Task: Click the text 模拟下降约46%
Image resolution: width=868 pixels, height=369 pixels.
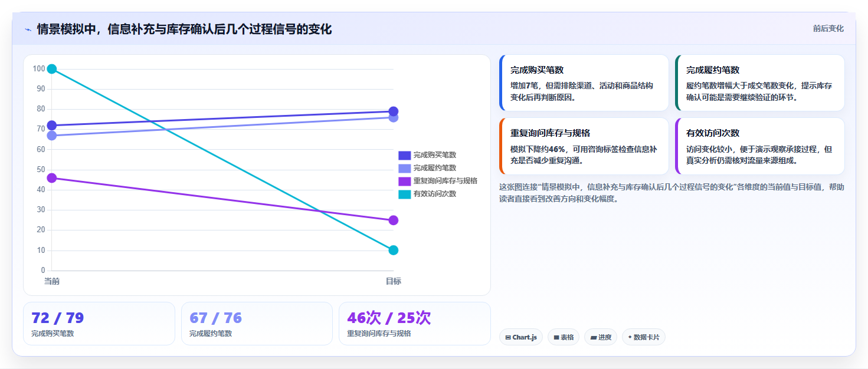Action: (x=538, y=149)
